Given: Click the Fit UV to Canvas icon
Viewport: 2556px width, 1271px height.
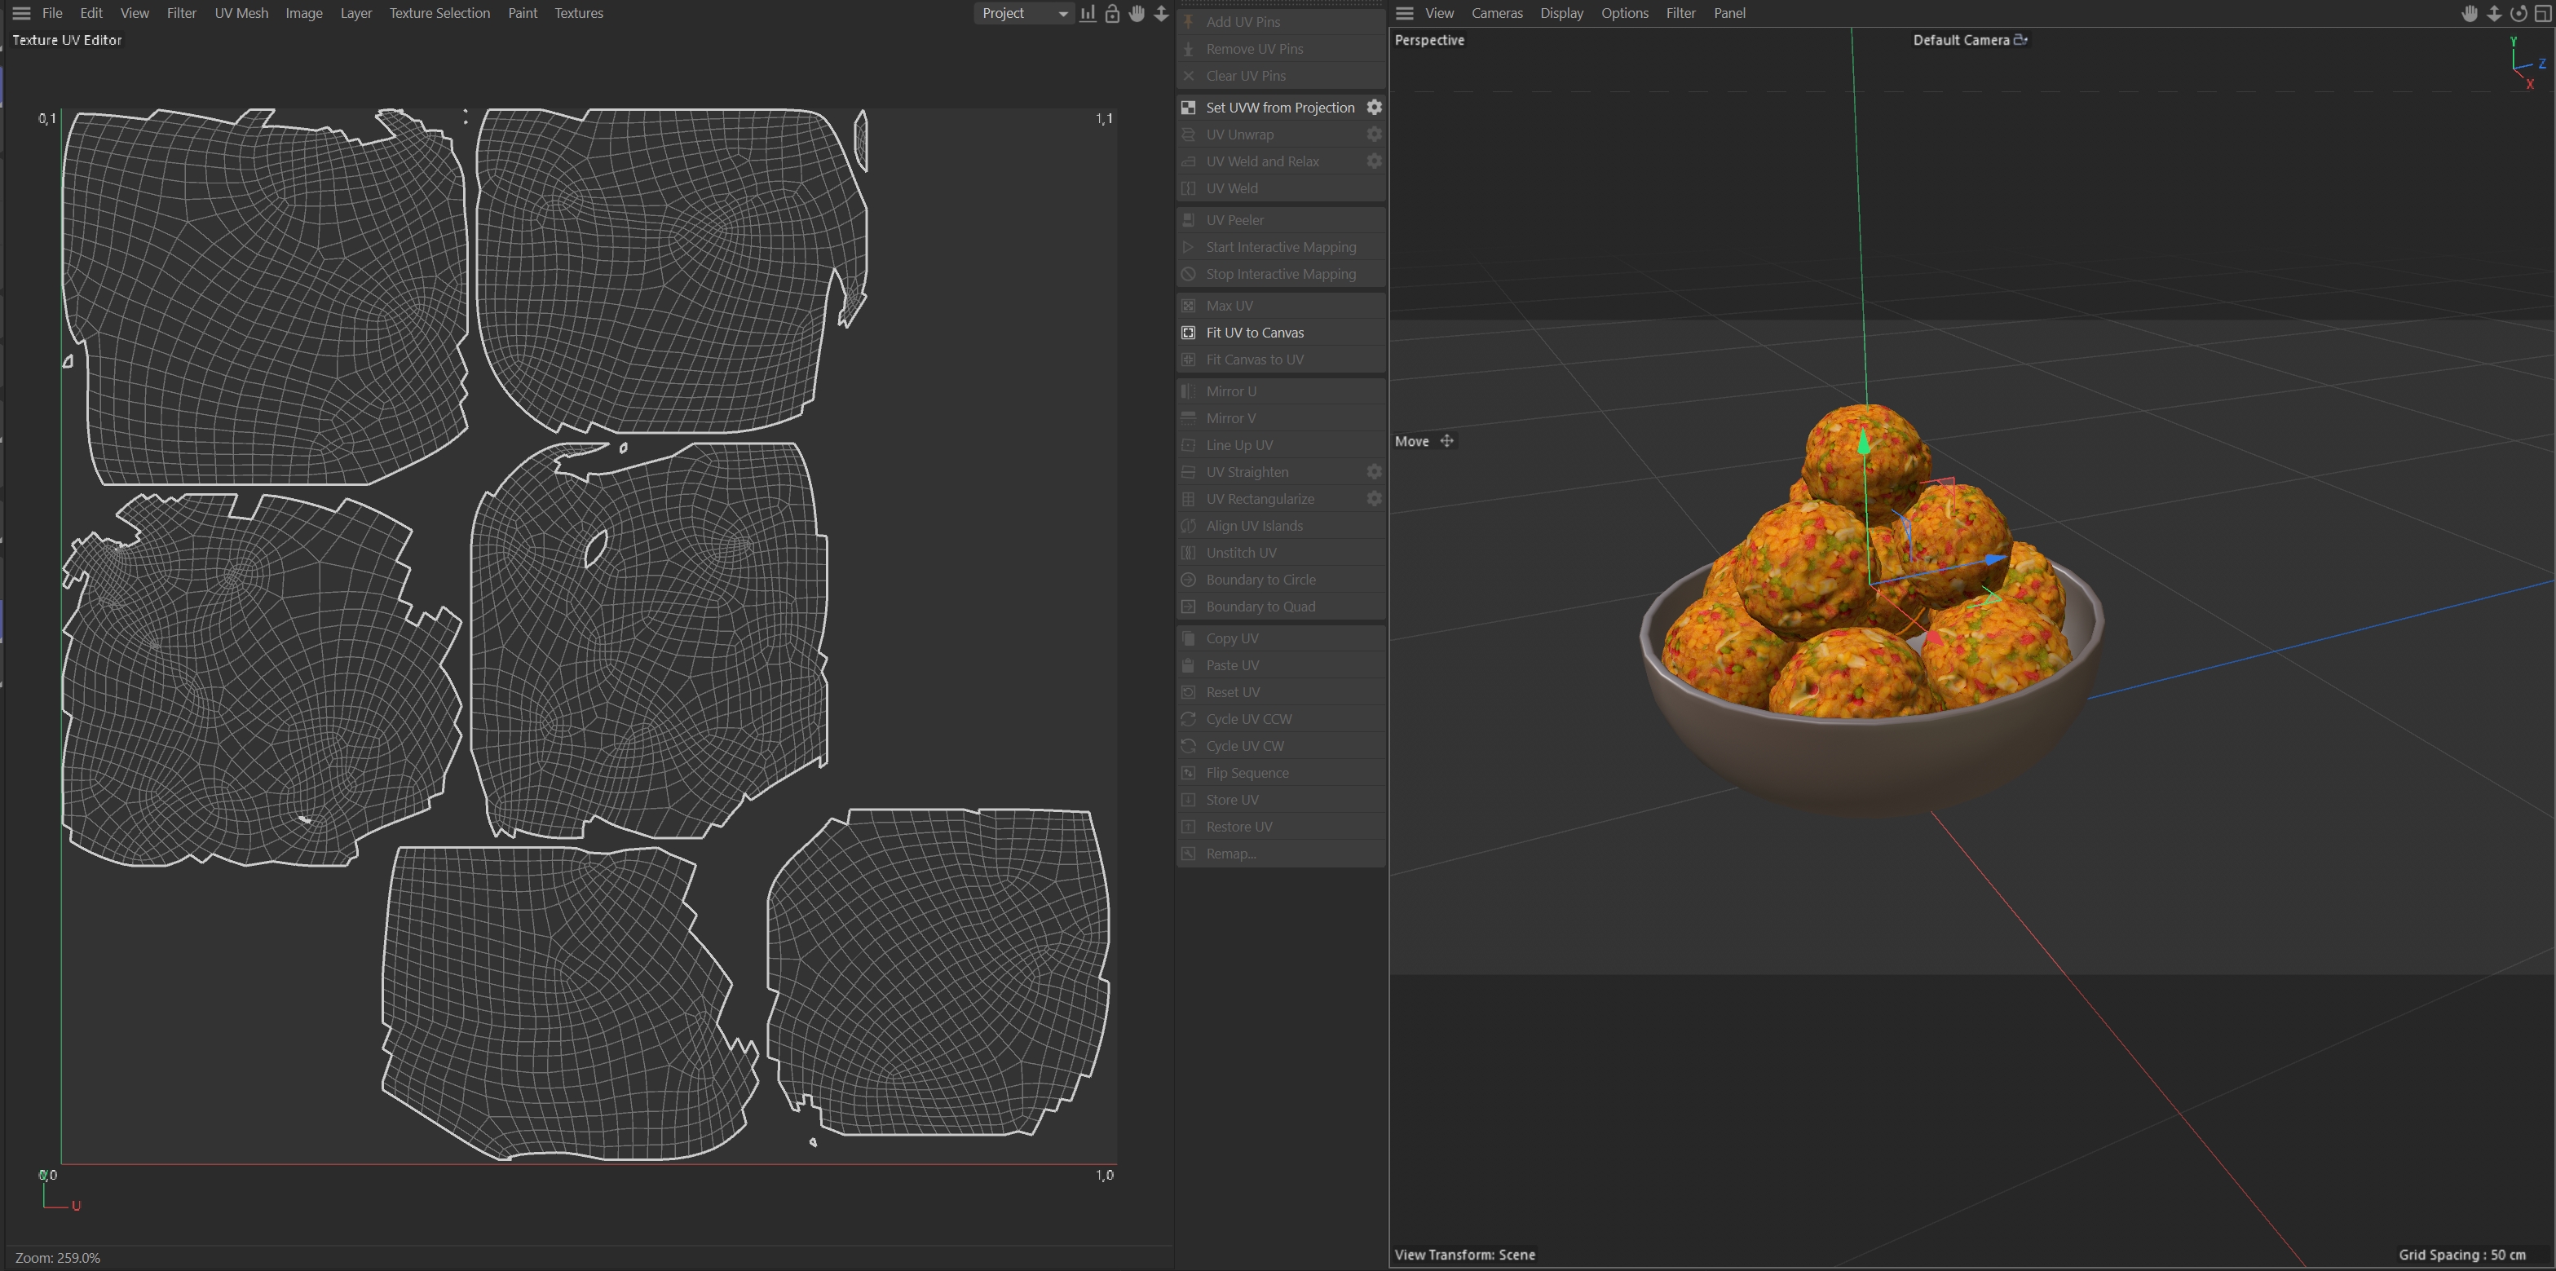Looking at the screenshot, I should coord(1189,333).
